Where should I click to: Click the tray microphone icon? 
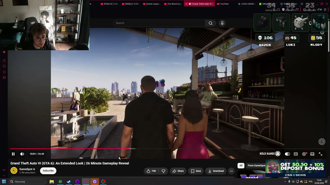point(289,182)
